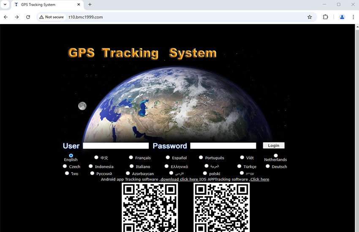The image size is (359, 232).
Task: Select the English language radio button
Action: [71, 155]
